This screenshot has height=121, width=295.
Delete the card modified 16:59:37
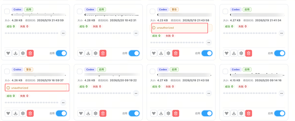click(30, 113)
